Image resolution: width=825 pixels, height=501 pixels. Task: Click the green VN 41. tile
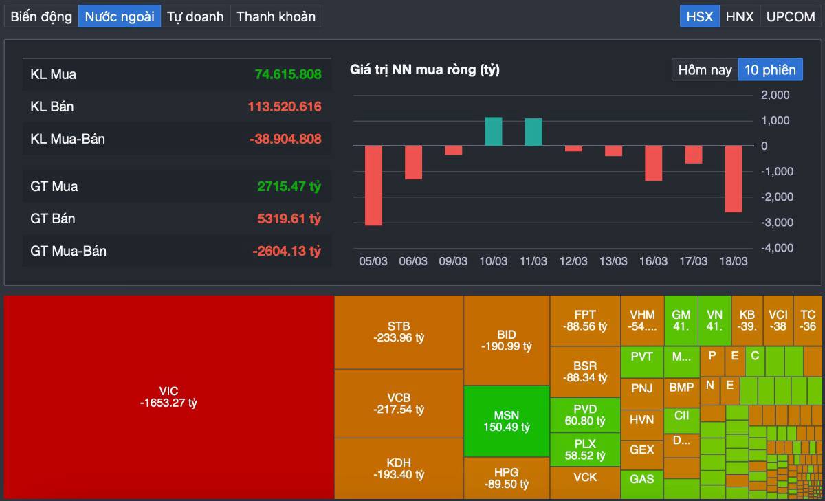[x=715, y=320]
